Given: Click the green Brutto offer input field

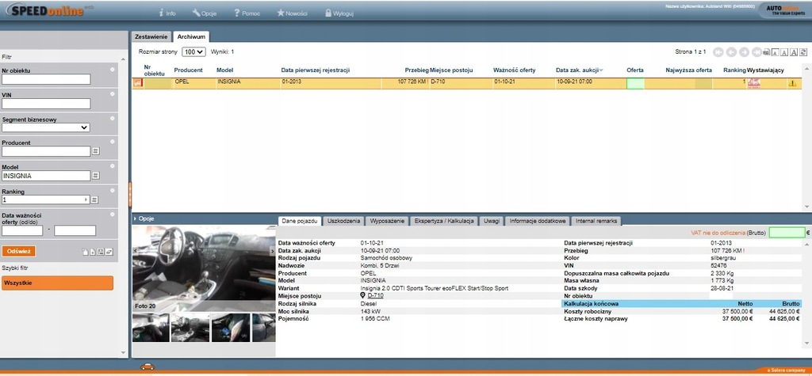Looking at the screenshot, I should click(786, 233).
